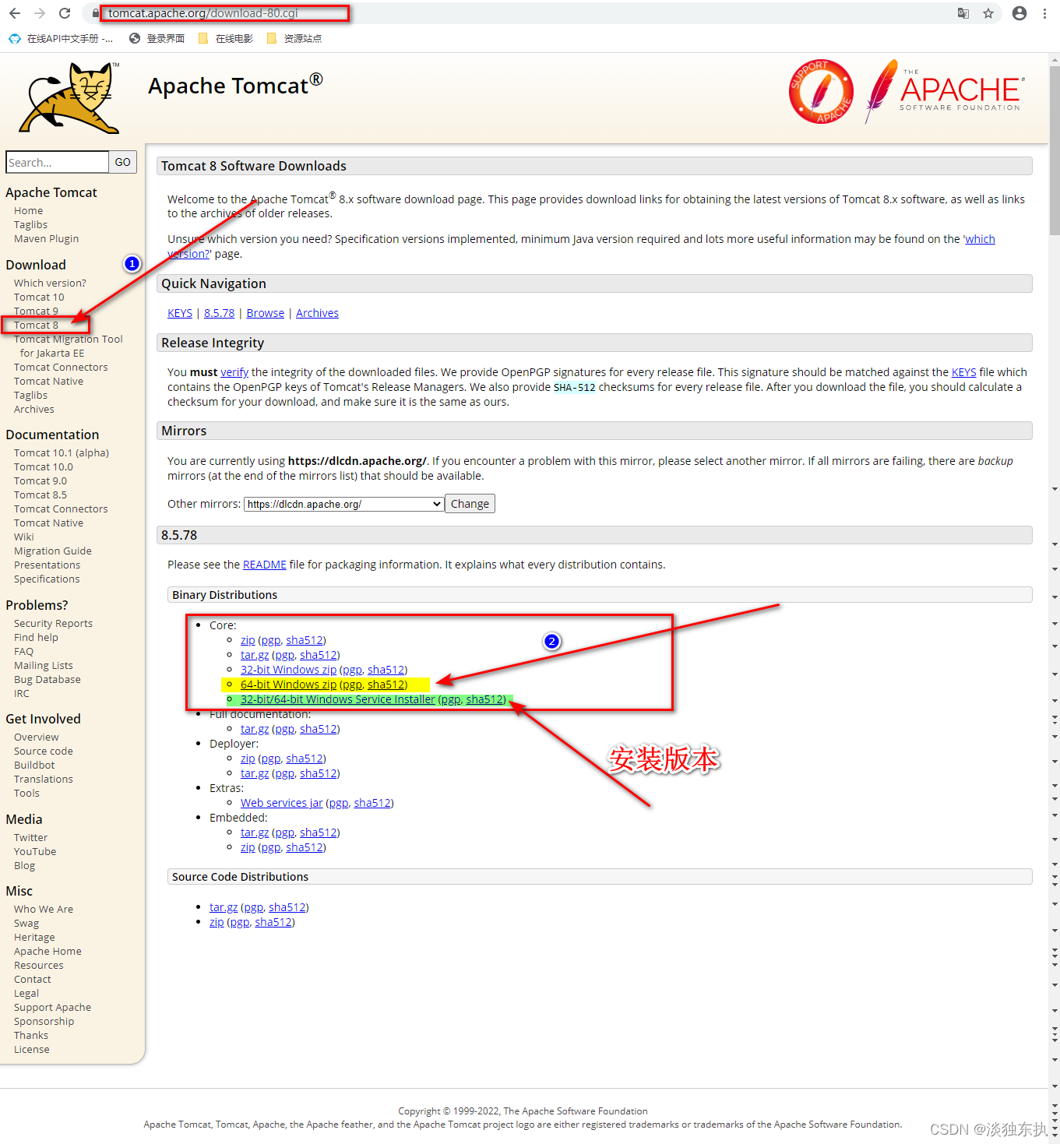Click the 8.5.78 quick navigation link
This screenshot has height=1144, width=1060.
[219, 313]
